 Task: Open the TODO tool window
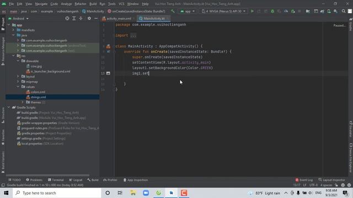(14, 180)
